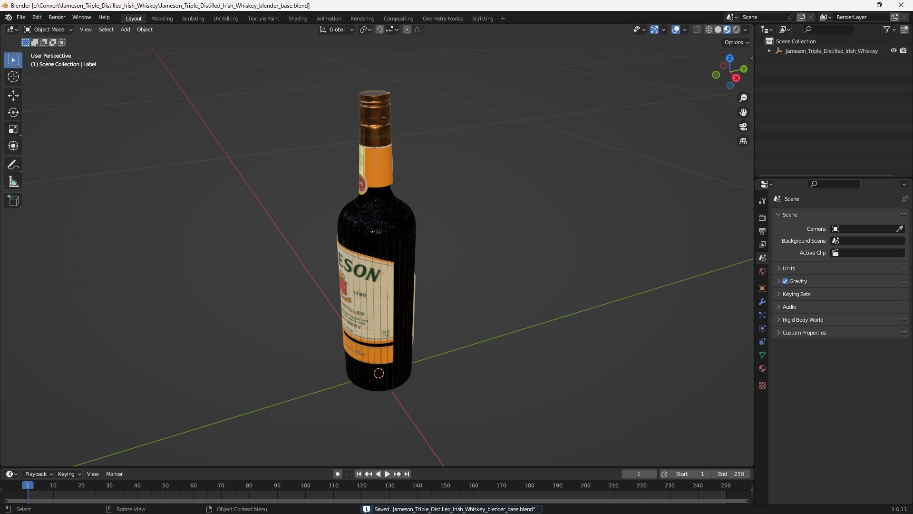Toggle camera view icon
913x514 pixels.
pyautogui.click(x=743, y=127)
